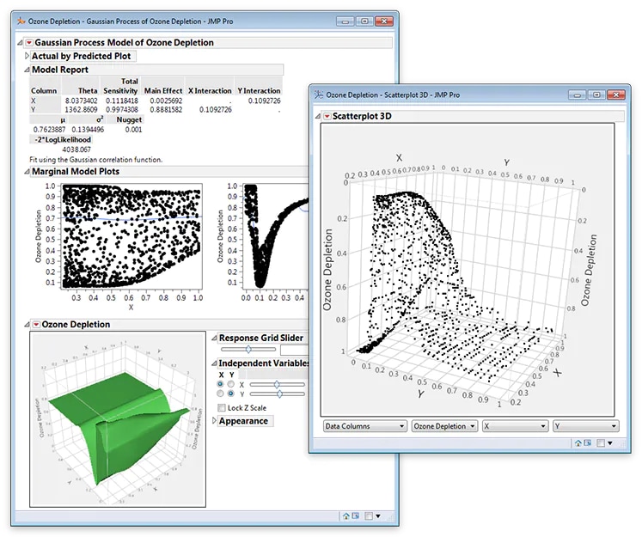Select X-axis radio button for variable X
Viewport: 642px width, 537px height.
pos(220,384)
